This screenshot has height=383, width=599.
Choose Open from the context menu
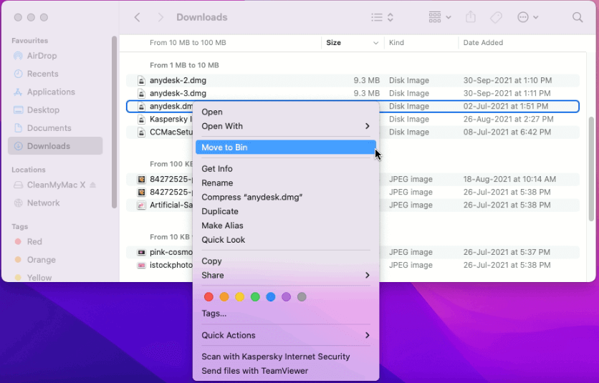point(286,112)
